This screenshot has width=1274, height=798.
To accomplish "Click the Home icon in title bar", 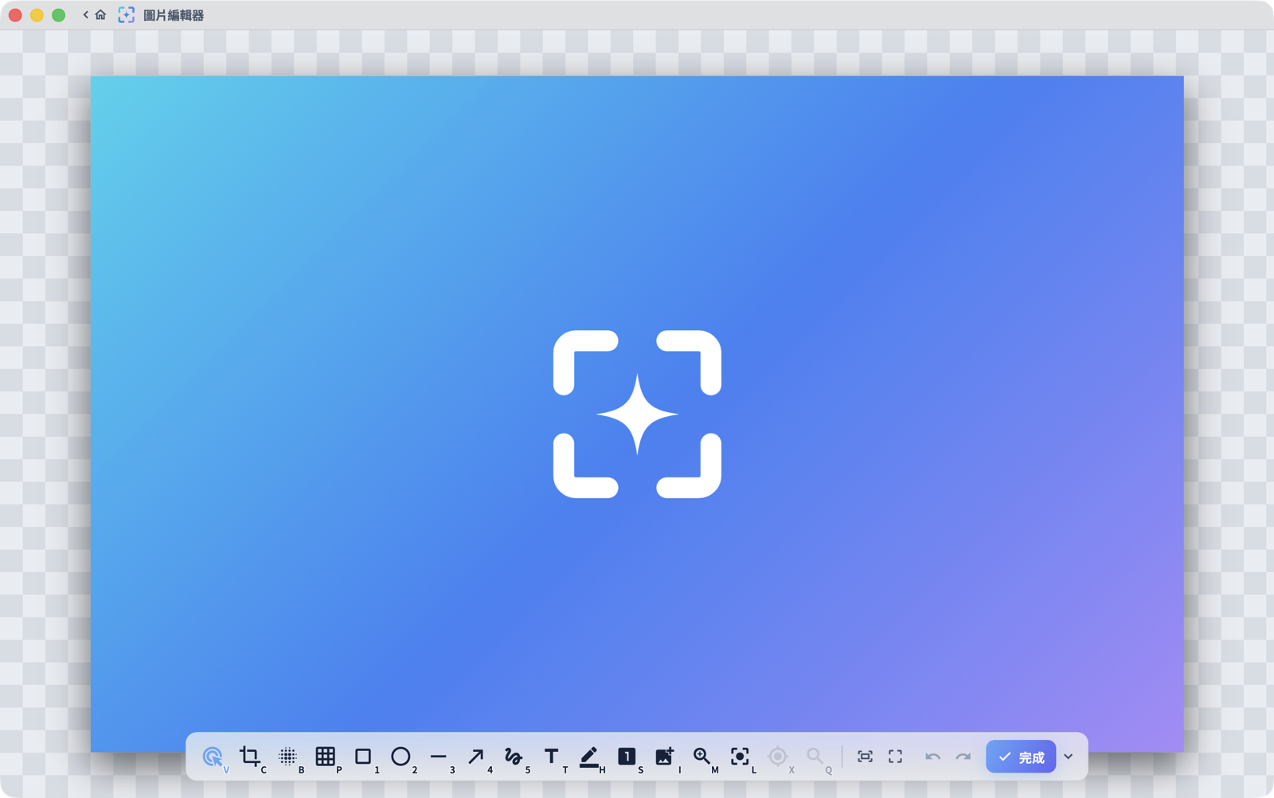I will [100, 14].
